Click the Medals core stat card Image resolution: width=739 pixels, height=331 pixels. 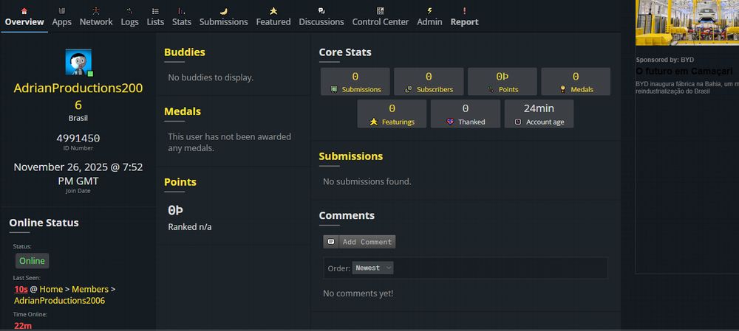tap(576, 81)
